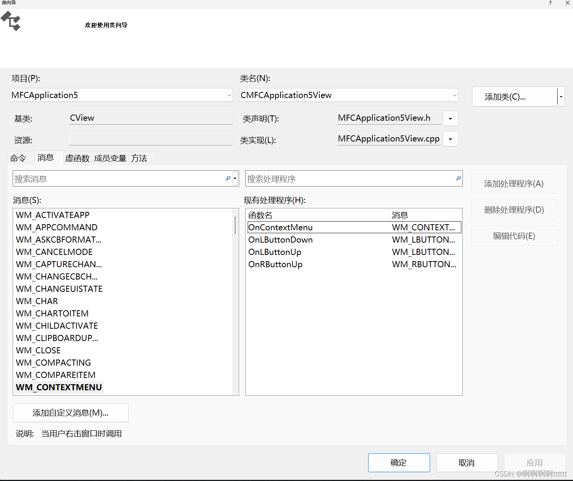
Task: Click the CView base class field
Action: click(151, 118)
